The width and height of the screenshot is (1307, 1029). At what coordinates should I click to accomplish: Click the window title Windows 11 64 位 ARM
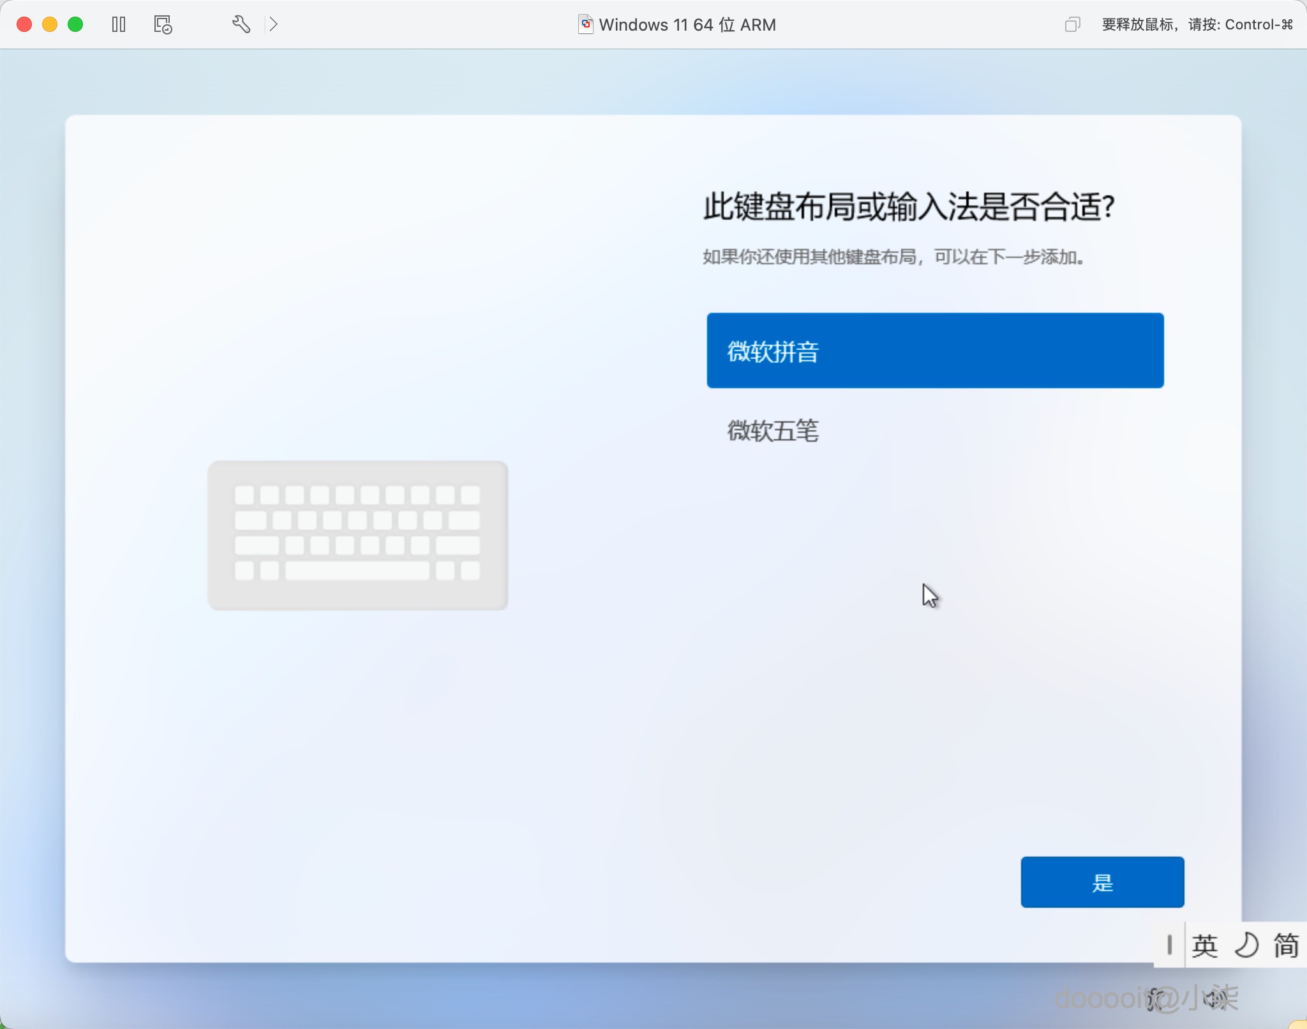click(x=687, y=24)
